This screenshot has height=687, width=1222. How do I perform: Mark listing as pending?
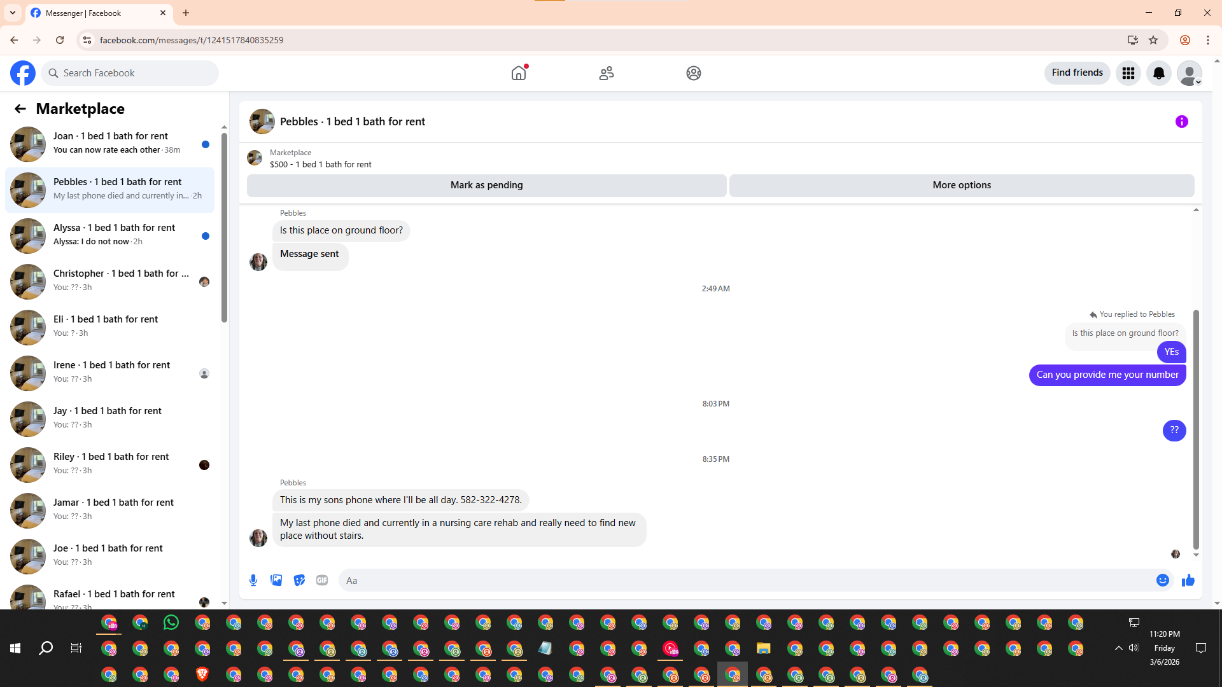coord(486,185)
